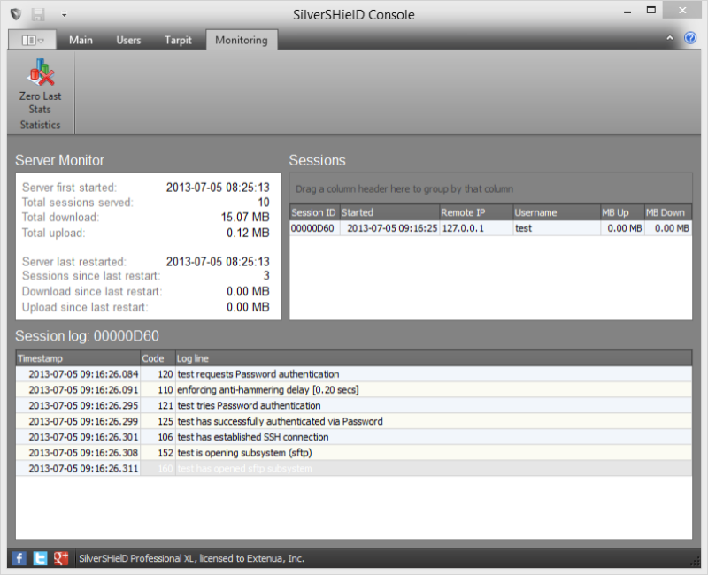
Task: Switch to the Users tab
Action: tap(128, 40)
